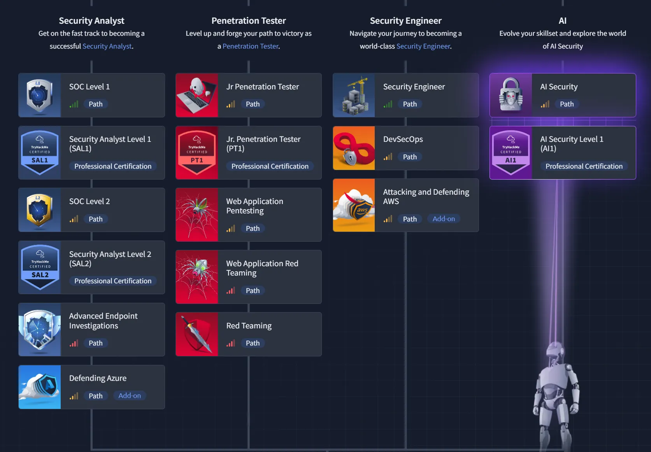Click Professional Certification tag on SAL2 card
This screenshot has width=651, height=452.
pos(113,281)
